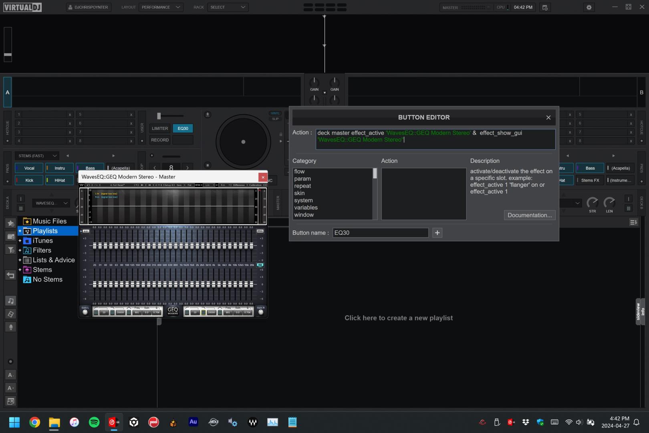Viewport: 649px width, 433px height.
Task: Click the Waves logo in plugin toolbar
Action: [82, 185]
